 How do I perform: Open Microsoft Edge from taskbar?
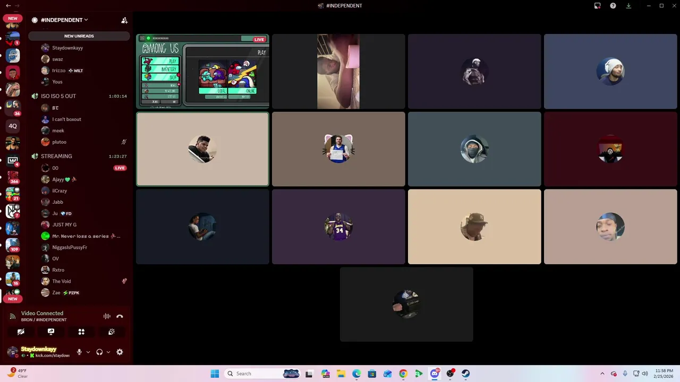(x=356, y=374)
